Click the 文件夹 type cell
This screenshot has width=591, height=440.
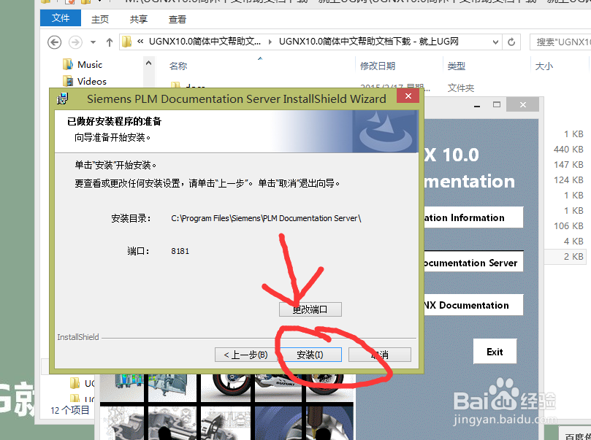[460, 88]
